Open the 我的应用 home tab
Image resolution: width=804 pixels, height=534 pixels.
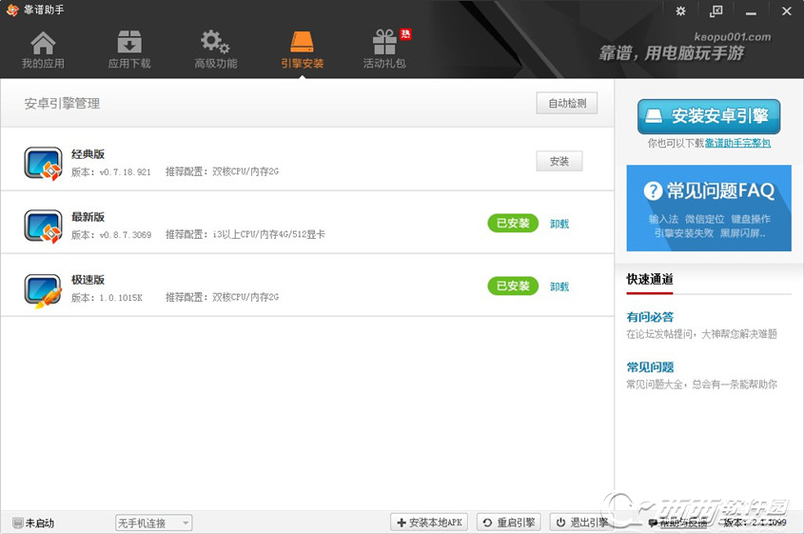point(43,49)
